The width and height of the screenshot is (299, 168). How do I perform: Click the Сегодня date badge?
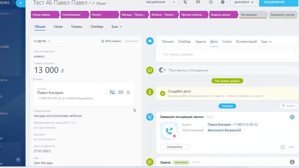[228, 106]
